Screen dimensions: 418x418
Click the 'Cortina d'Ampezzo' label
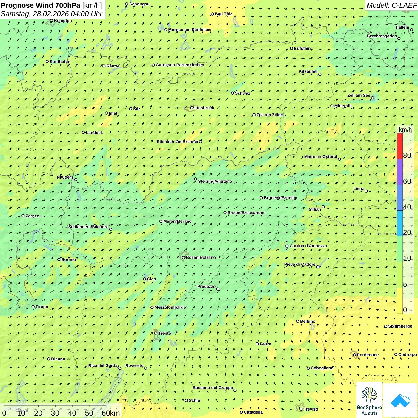(308, 246)
